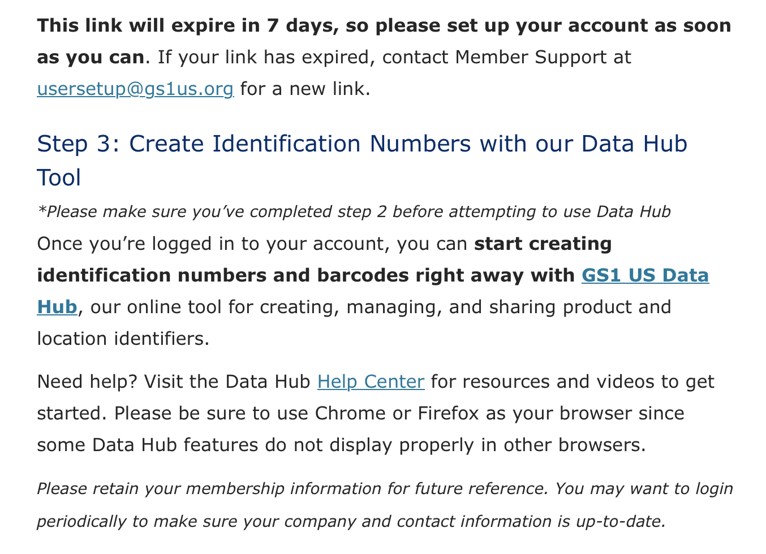The width and height of the screenshot is (766, 554).
Task: Click the italic note about completing step 2
Action: pyautogui.click(x=353, y=212)
